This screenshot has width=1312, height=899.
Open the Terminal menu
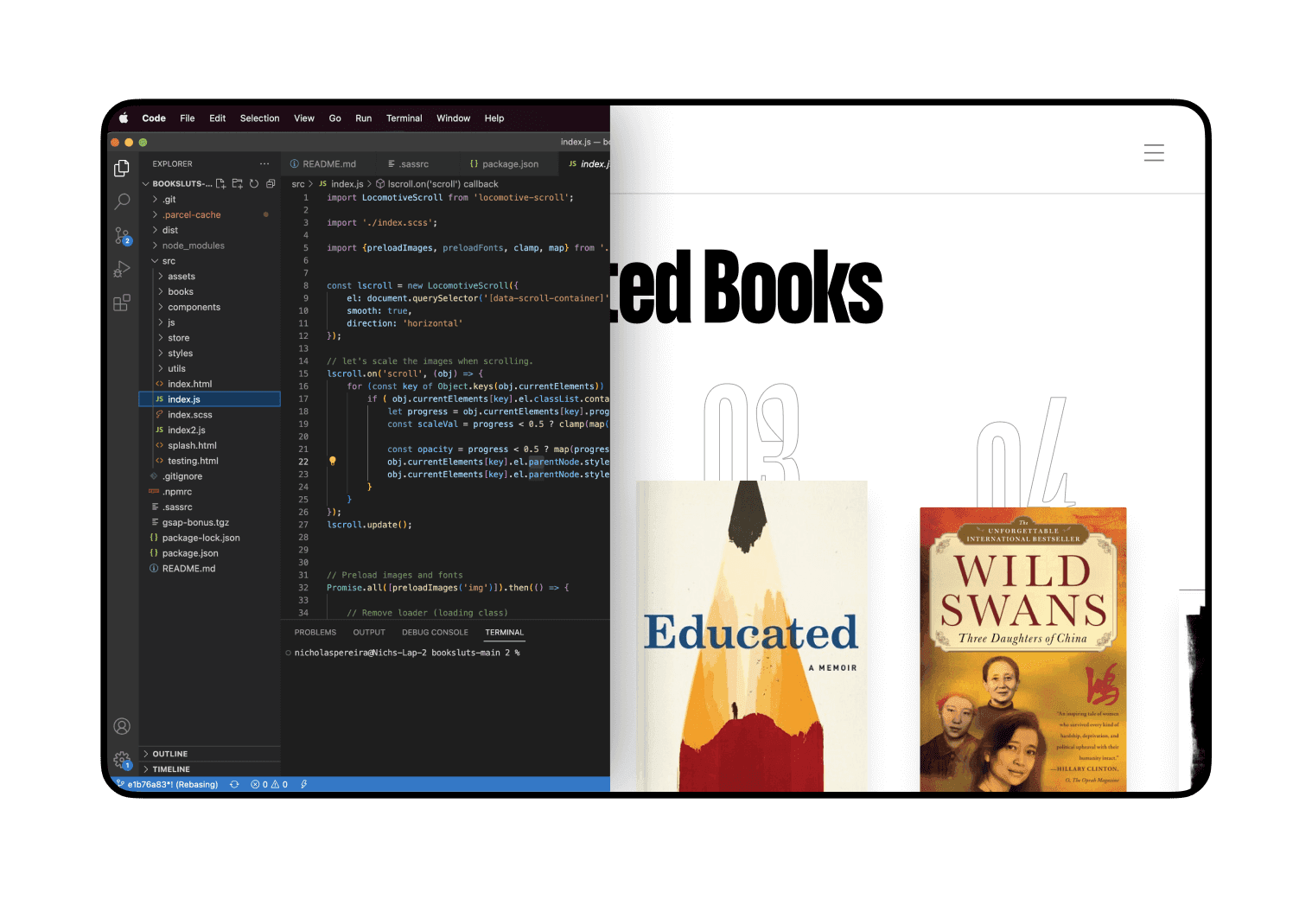click(x=404, y=118)
